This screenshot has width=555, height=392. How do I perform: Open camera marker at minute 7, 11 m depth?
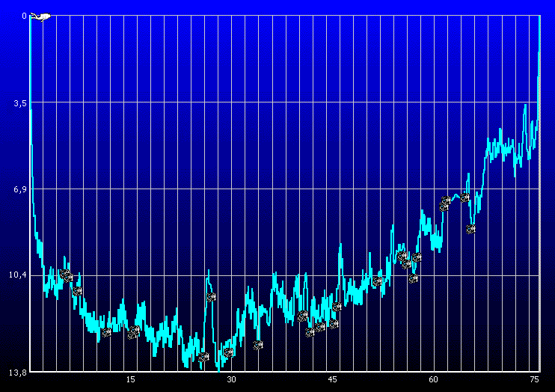pyautogui.click(x=78, y=291)
